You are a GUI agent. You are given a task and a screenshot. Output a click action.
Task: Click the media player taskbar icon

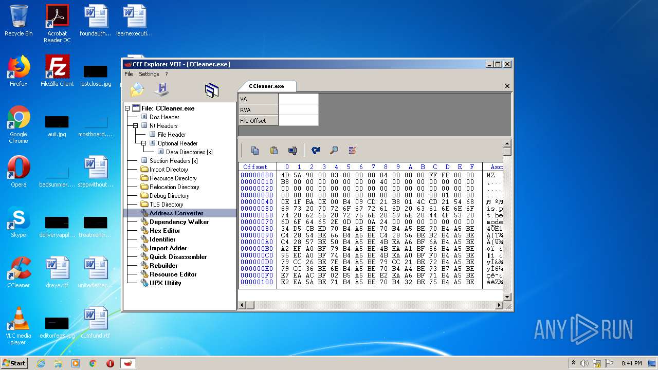click(76, 363)
